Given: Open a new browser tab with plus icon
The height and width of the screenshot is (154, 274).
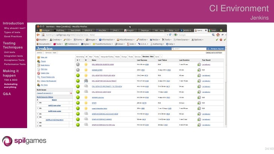Looking at the screenshot, I should [221, 30].
